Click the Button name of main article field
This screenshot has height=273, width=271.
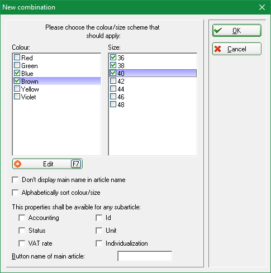pos(145,256)
